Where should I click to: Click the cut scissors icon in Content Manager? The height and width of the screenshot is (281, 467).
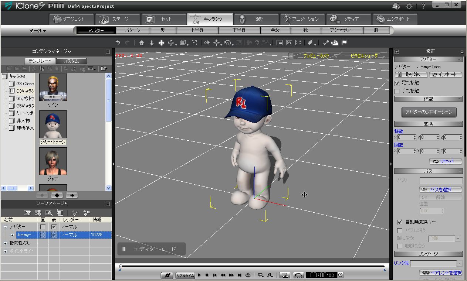click(34, 69)
